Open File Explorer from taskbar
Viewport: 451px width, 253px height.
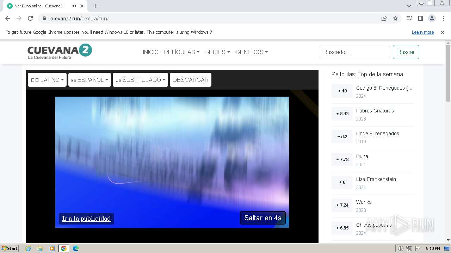[x=40, y=248]
